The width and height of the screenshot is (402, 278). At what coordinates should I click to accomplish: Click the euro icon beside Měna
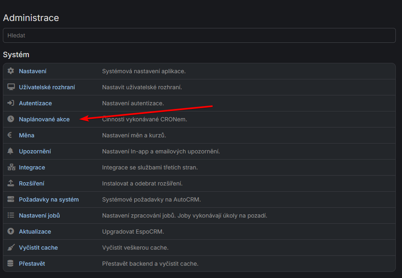pos(11,135)
